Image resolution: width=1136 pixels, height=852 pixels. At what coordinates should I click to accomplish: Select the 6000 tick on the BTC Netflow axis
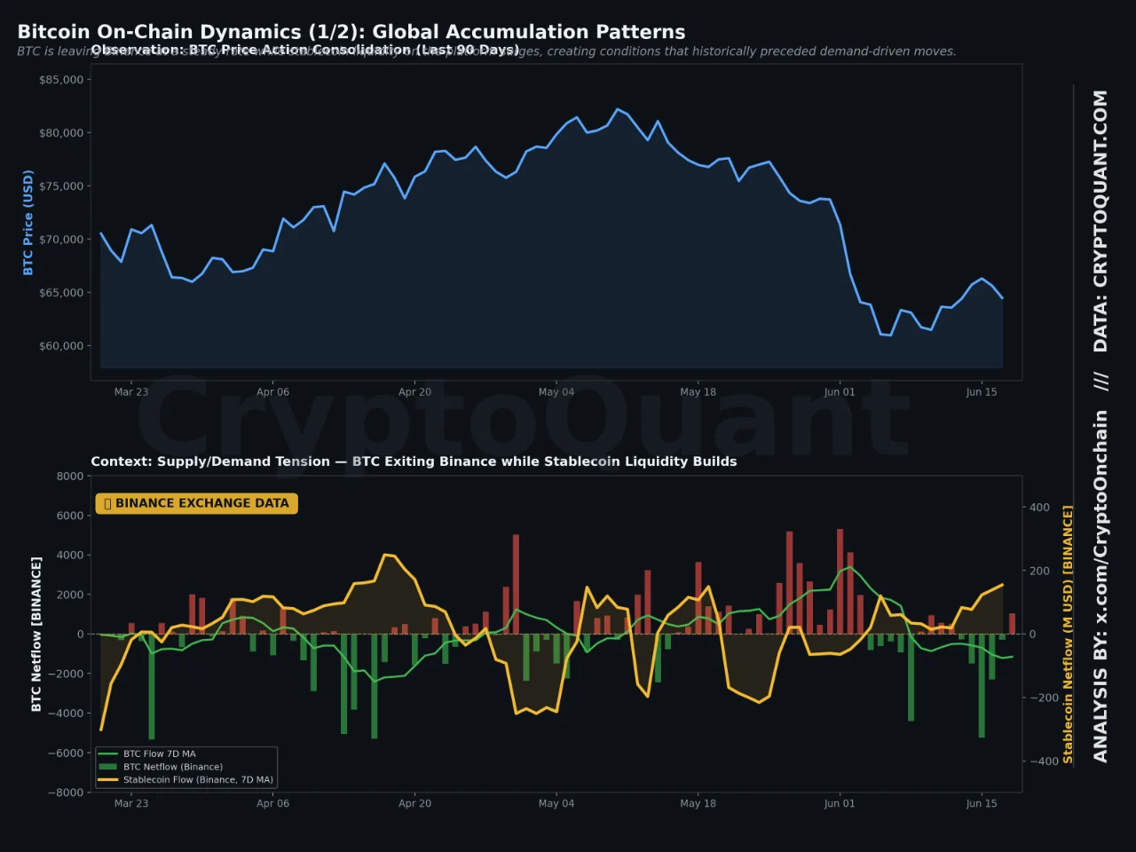pos(70,516)
